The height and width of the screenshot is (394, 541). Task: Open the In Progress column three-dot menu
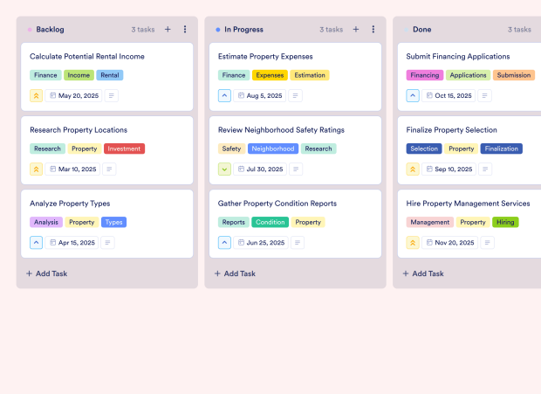373,29
